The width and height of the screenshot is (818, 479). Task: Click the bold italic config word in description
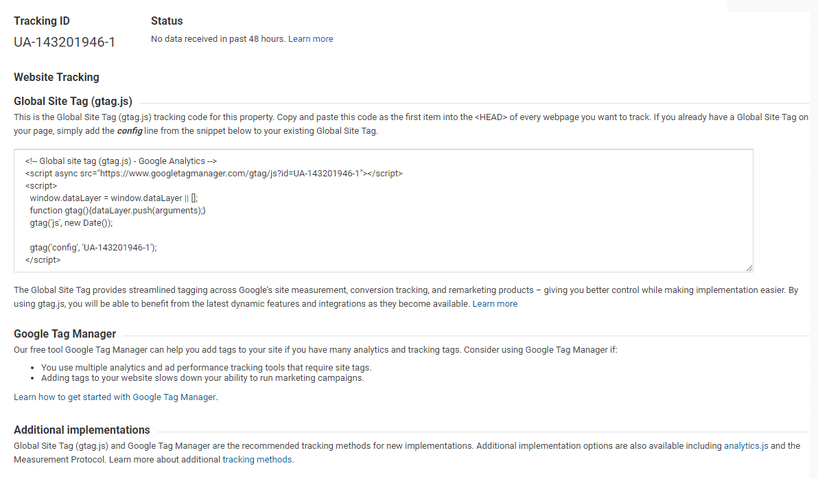(130, 131)
